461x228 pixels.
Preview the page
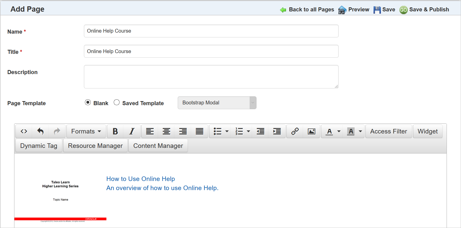coord(354,10)
